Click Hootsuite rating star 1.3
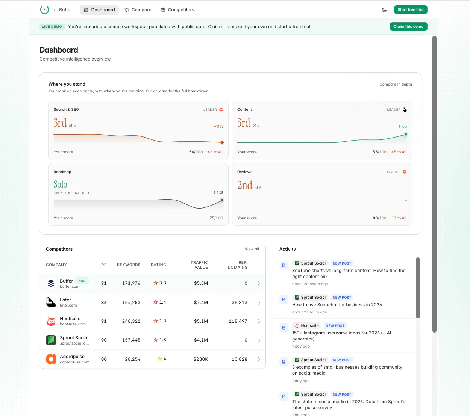 (x=156, y=321)
